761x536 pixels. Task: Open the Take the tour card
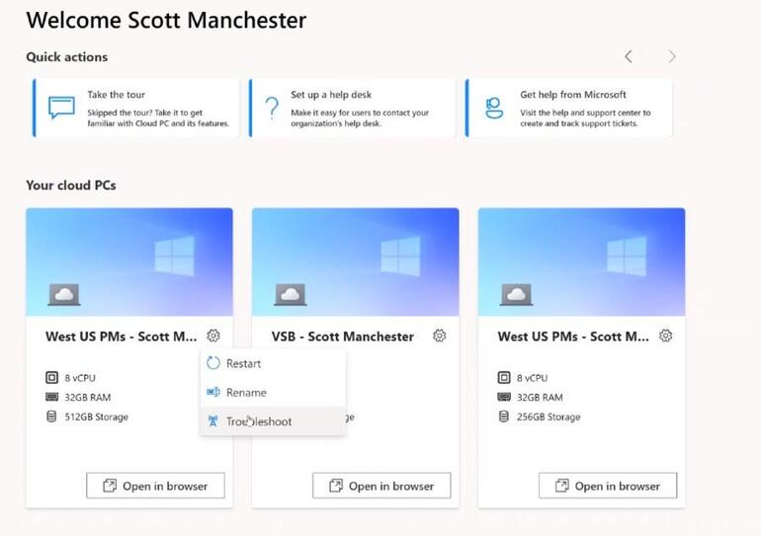(x=136, y=108)
